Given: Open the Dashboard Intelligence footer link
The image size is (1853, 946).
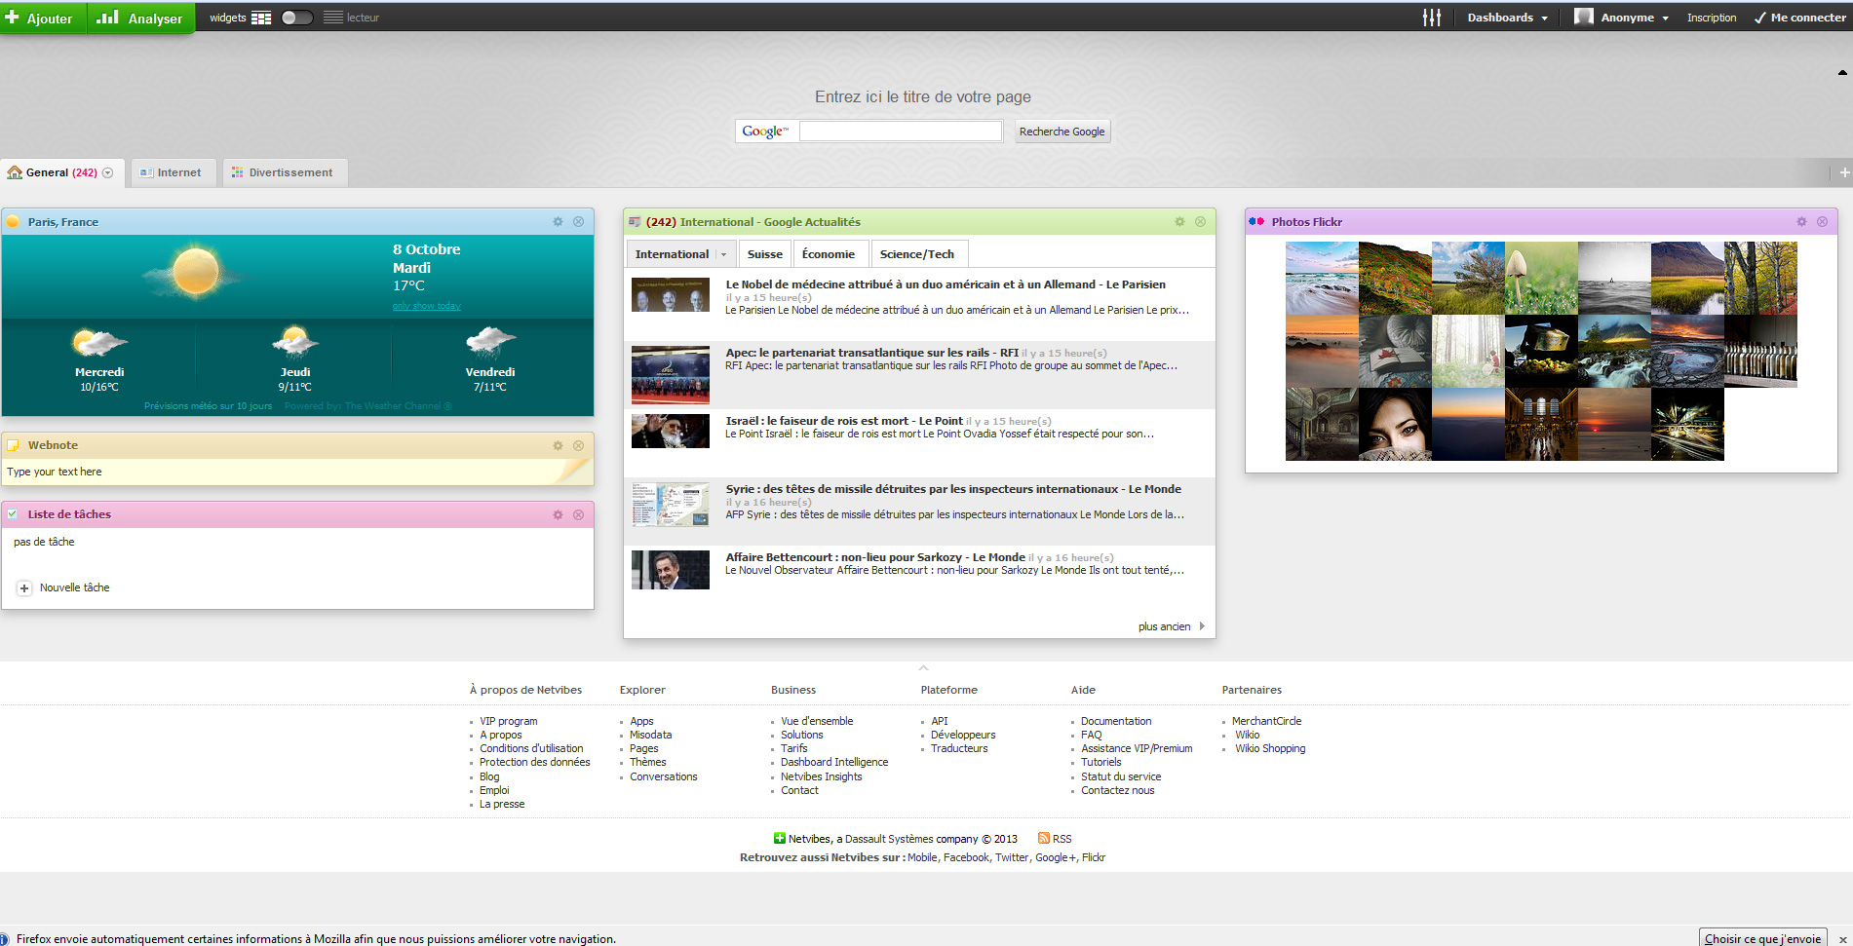Looking at the screenshot, I should (834, 762).
